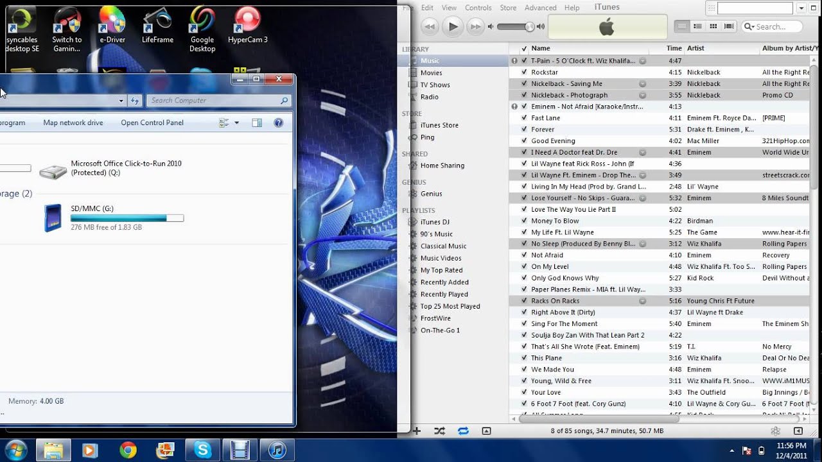Viewport: 822px width, 462px height.
Task: Open Google Chrome from the taskbar
Action: pos(128,450)
